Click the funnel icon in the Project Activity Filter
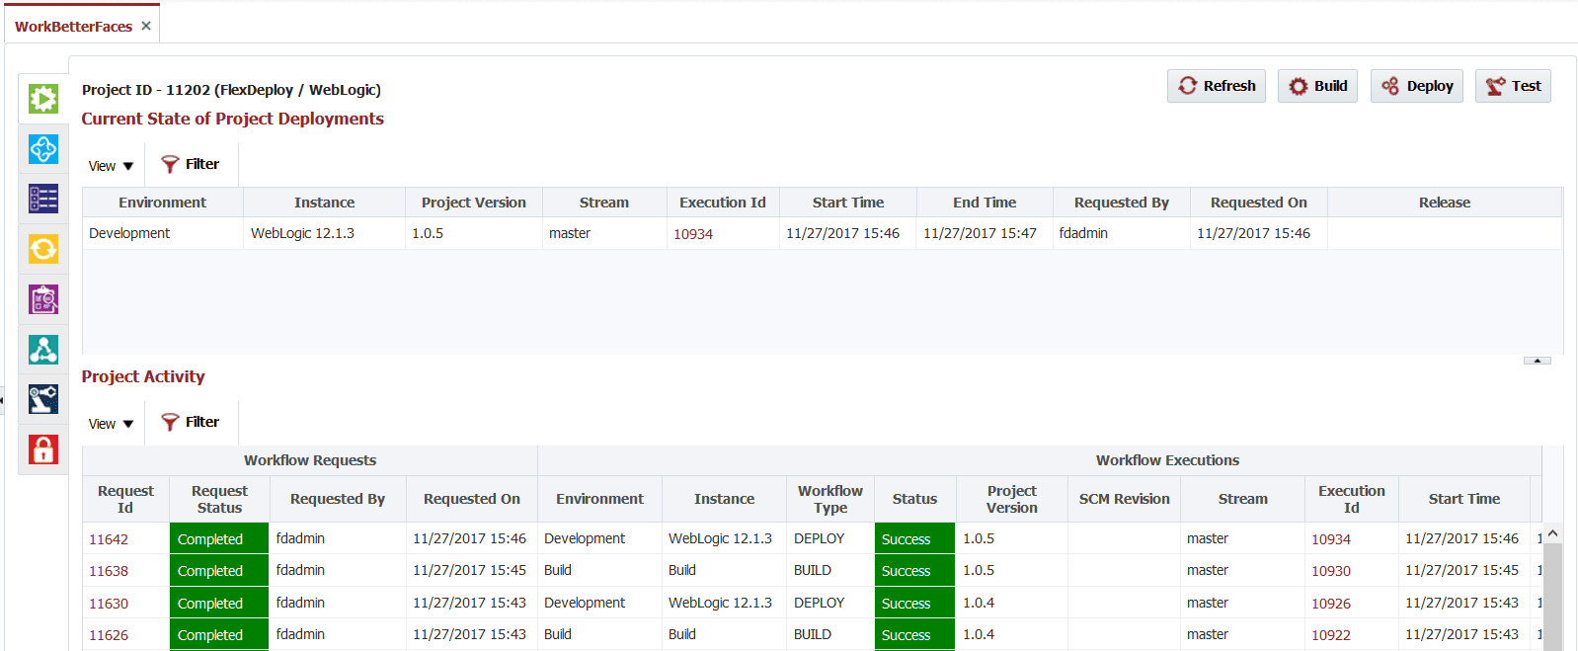The height and width of the screenshot is (651, 1578). (x=170, y=422)
